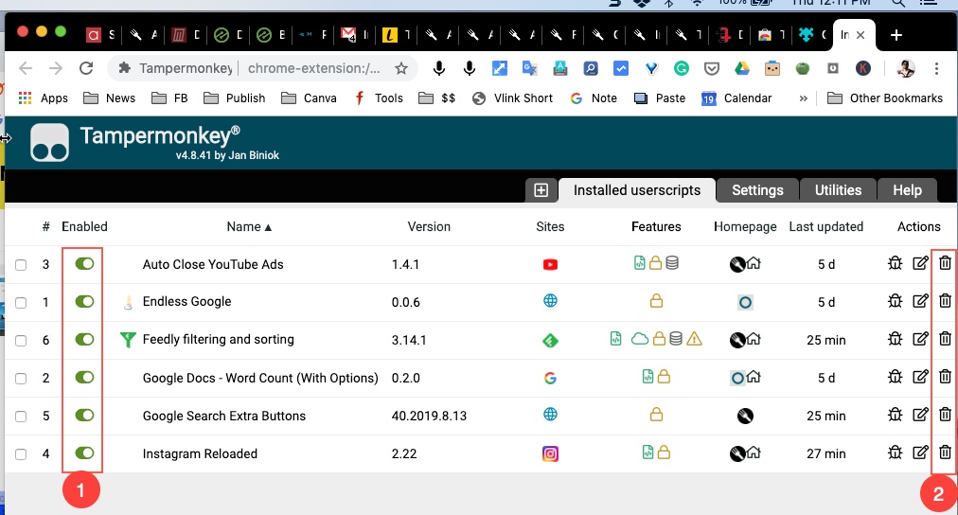Screen dimensions: 958x515
Task: Click the Feedly site icon in the Sites column
Action: point(550,340)
